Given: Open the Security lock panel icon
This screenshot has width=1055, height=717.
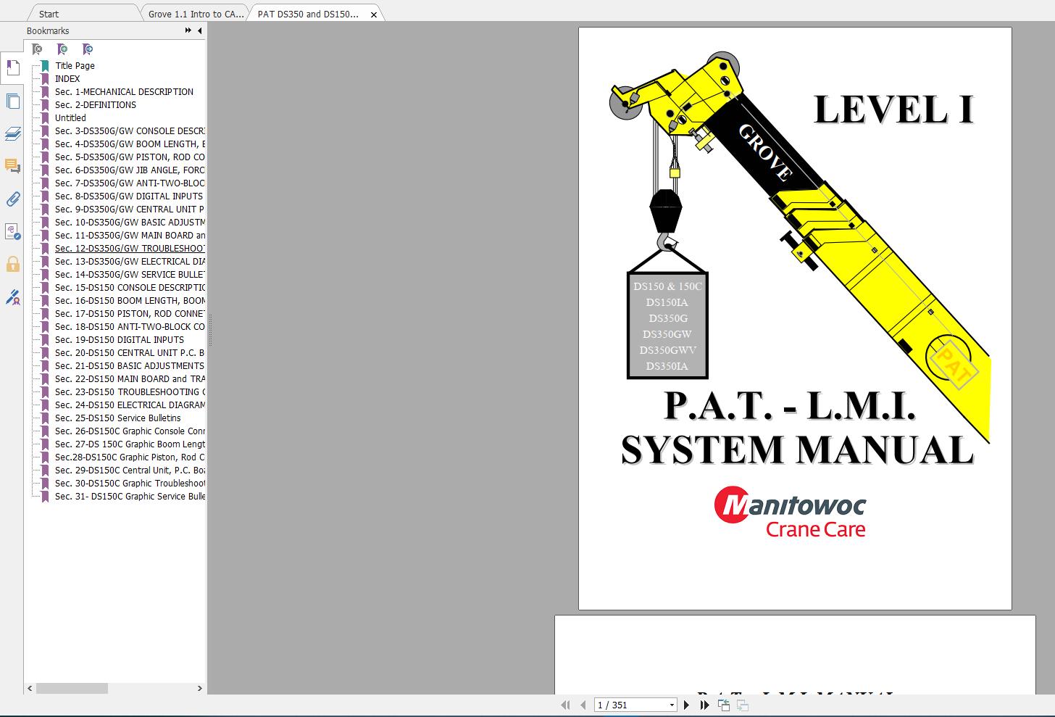Looking at the screenshot, I should tap(12, 264).
